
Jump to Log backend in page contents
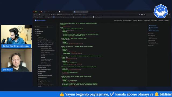(152, 37)
